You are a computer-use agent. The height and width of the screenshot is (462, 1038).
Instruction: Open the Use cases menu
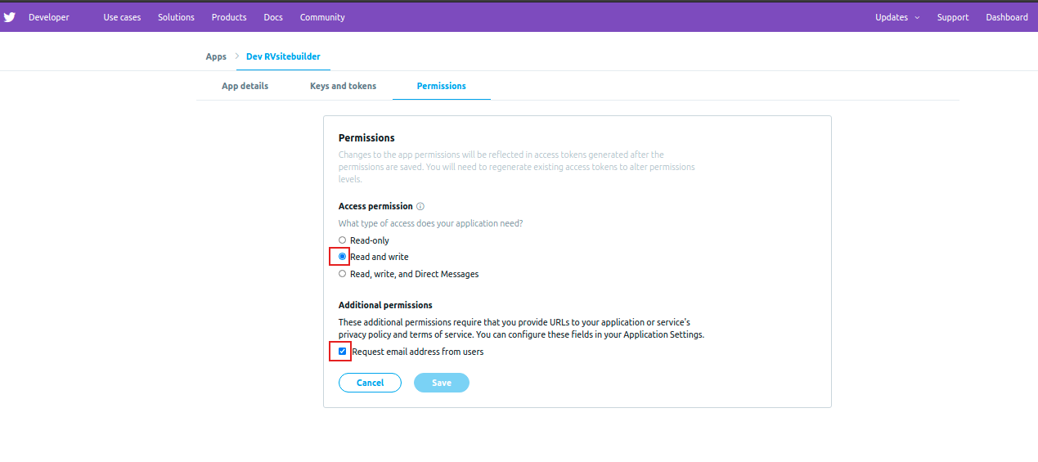122,17
